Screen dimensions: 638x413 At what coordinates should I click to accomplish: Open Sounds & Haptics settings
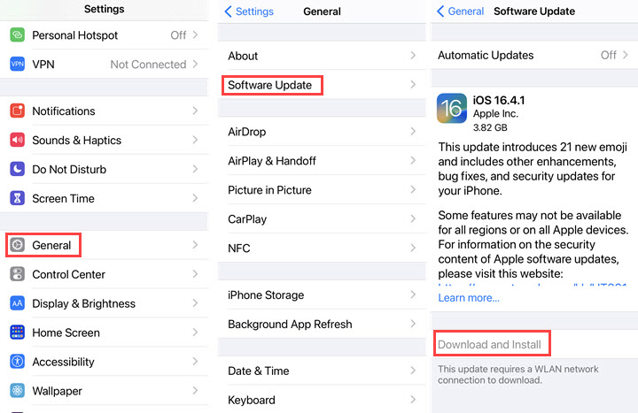(105, 140)
